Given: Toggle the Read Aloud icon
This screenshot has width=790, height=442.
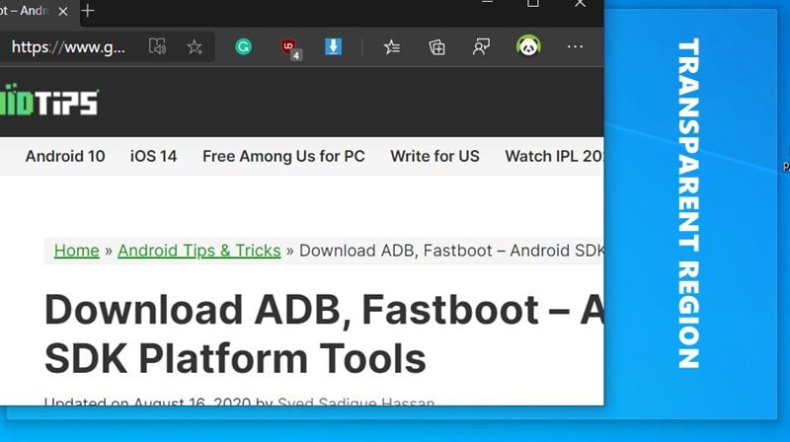Looking at the screenshot, I should [x=157, y=46].
